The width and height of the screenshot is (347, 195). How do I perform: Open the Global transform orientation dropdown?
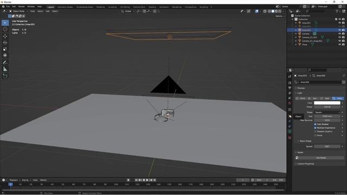128,11
